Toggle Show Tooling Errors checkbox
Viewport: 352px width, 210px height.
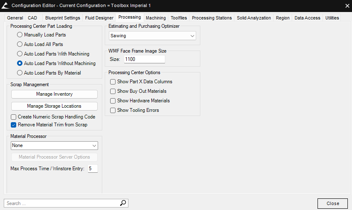coord(113,110)
